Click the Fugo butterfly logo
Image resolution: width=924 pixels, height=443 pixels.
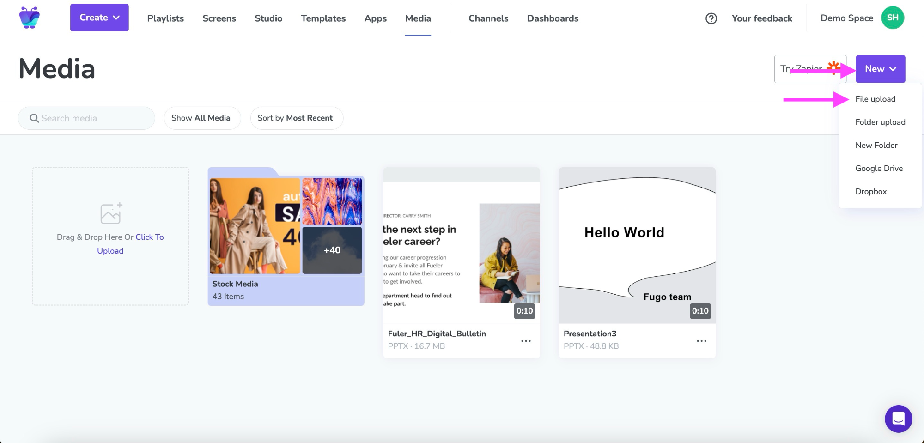point(30,18)
